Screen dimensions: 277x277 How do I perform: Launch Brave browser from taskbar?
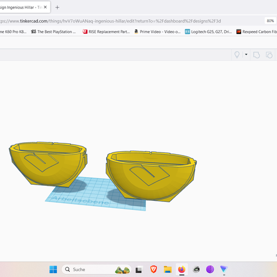(154, 269)
